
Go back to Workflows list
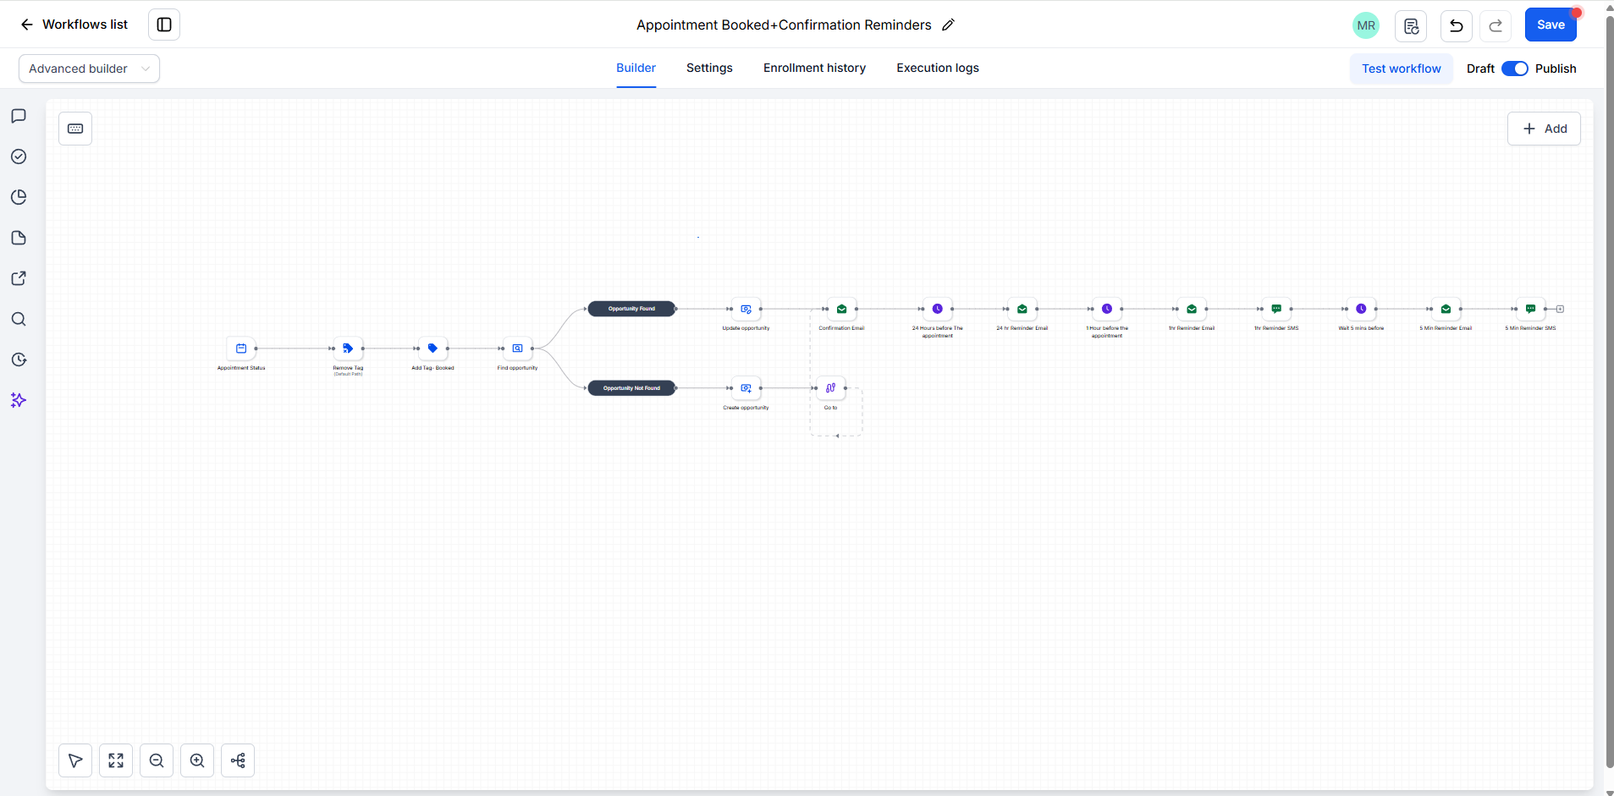(x=74, y=25)
